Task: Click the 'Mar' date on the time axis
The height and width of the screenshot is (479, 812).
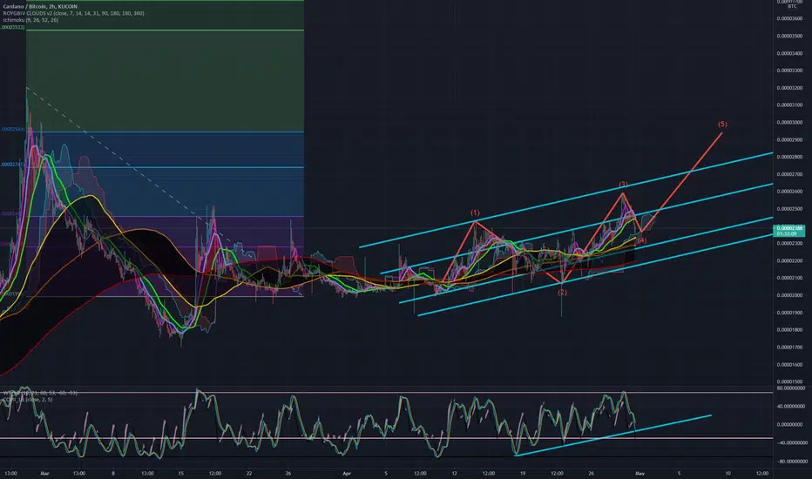Action: 44,473
